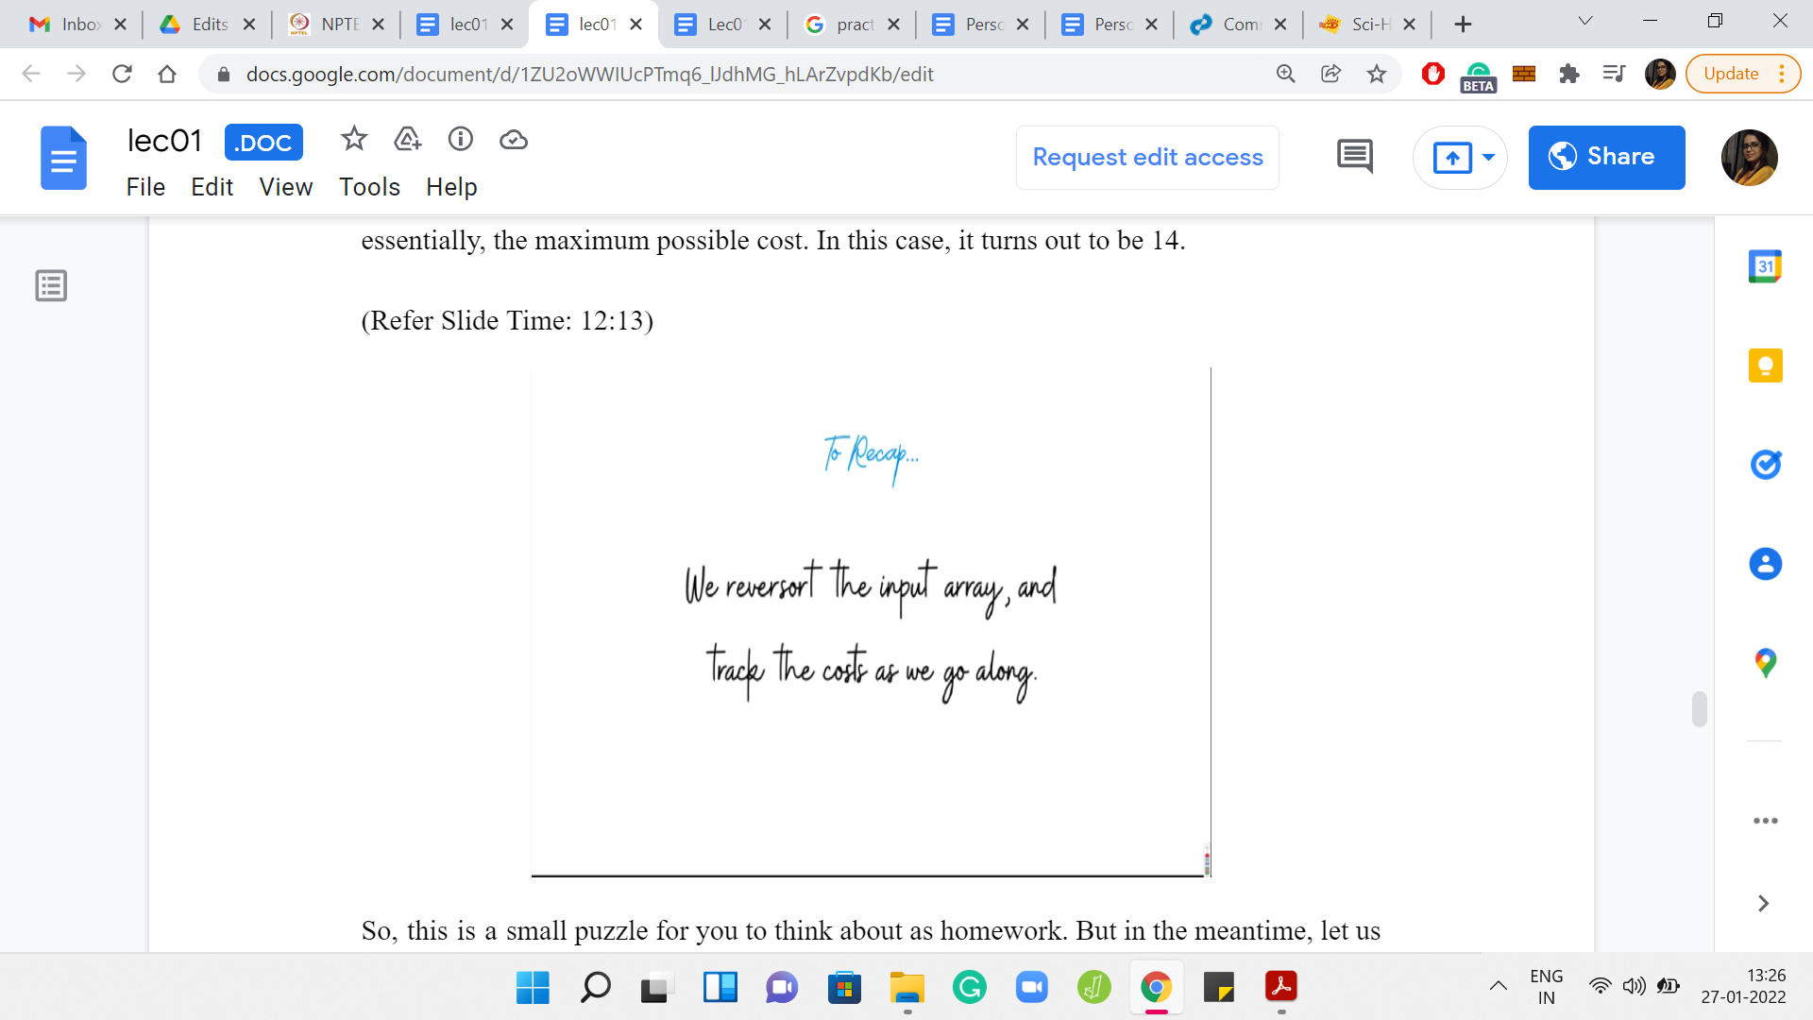Hide the side panel chevron
The height and width of the screenshot is (1020, 1813).
point(1763,904)
